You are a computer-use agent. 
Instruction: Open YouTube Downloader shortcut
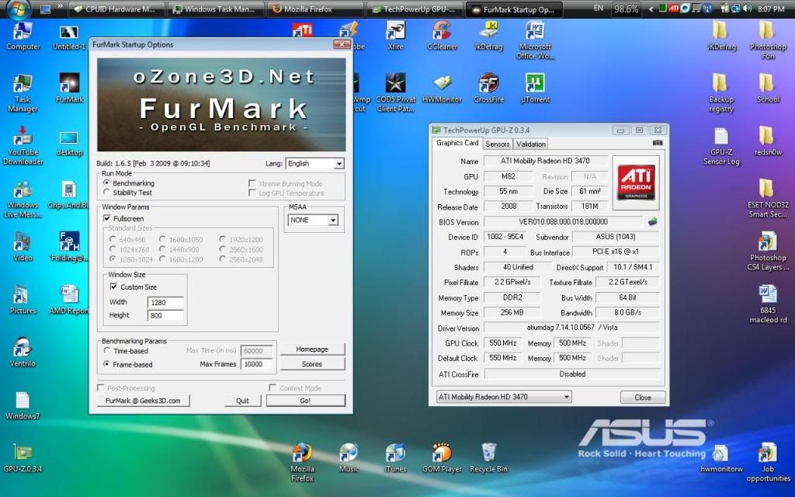tap(23, 146)
